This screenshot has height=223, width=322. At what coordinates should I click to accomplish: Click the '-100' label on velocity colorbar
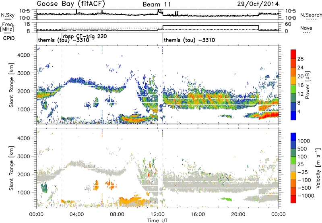304,180
